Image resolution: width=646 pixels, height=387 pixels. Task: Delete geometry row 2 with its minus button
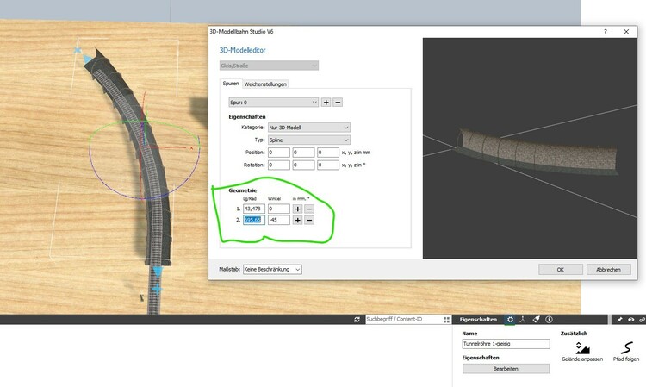(x=308, y=220)
